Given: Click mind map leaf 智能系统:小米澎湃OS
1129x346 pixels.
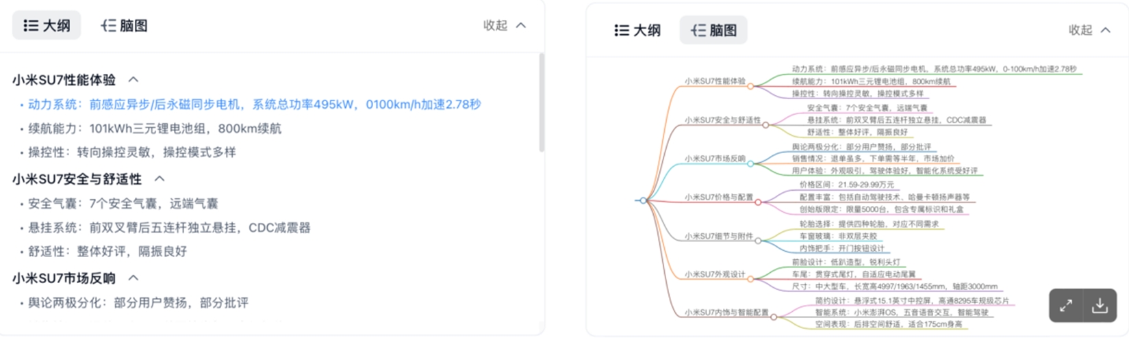Looking at the screenshot, I should [902, 312].
